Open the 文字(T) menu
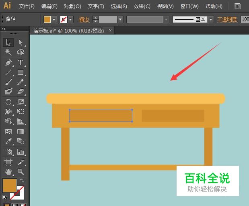This screenshot has width=249, height=206. click(96, 6)
